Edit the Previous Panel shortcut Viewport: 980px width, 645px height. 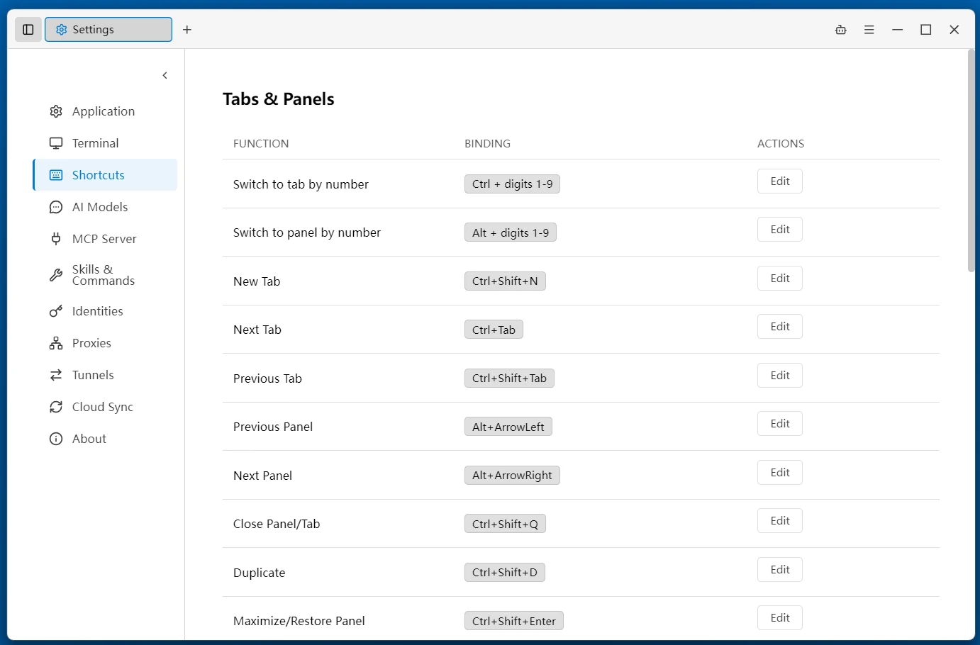pyautogui.click(x=780, y=424)
